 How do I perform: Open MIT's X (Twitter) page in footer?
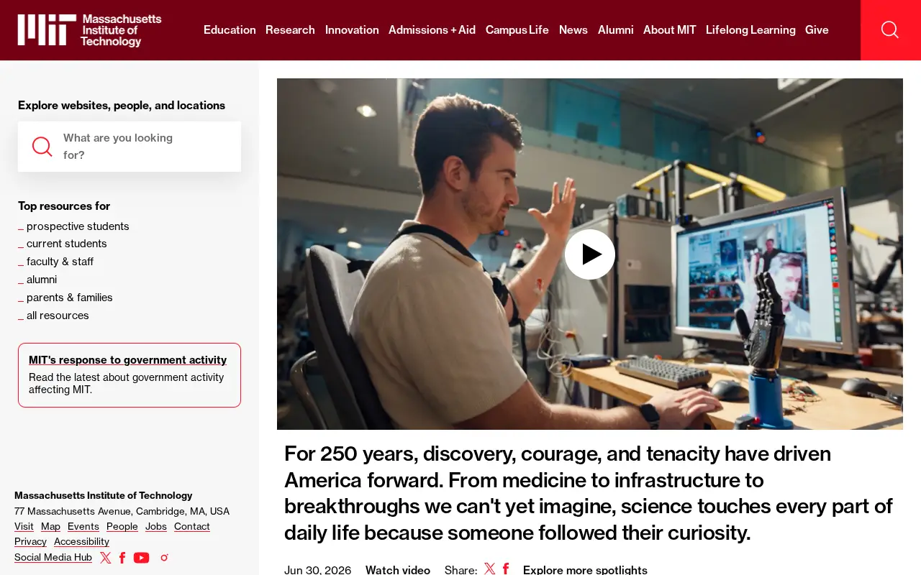pos(106,558)
